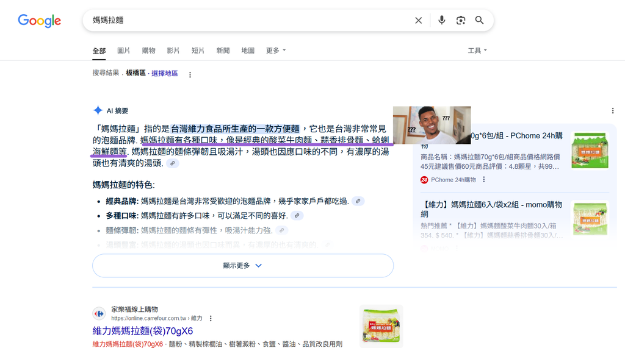Viewport: 625px width, 348px height.
Task: Open the 工具 dropdown
Action: pyautogui.click(x=477, y=51)
